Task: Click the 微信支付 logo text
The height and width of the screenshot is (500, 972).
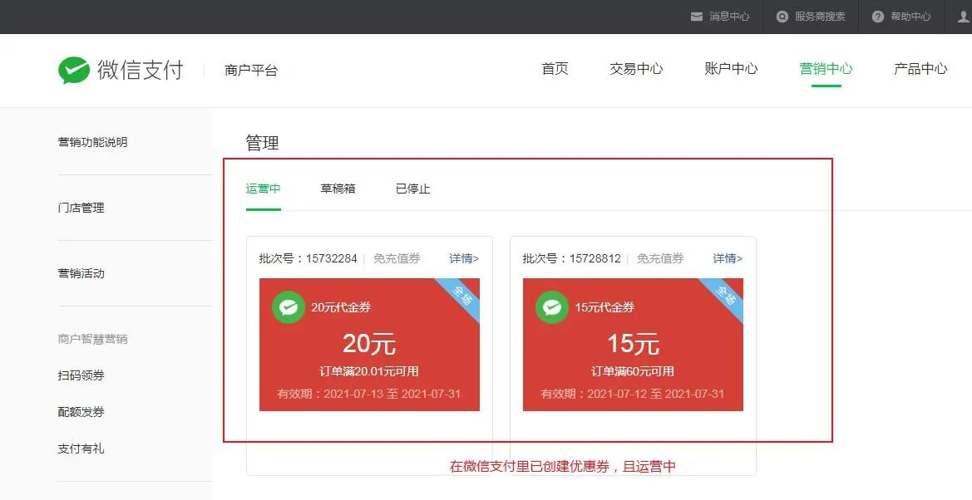Action: [140, 70]
